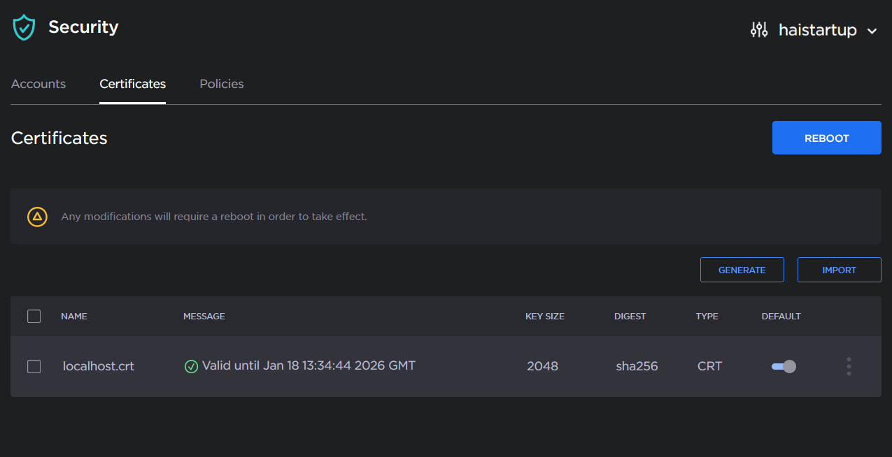
Task: Click the localhost.crt file name
Action: click(98, 366)
